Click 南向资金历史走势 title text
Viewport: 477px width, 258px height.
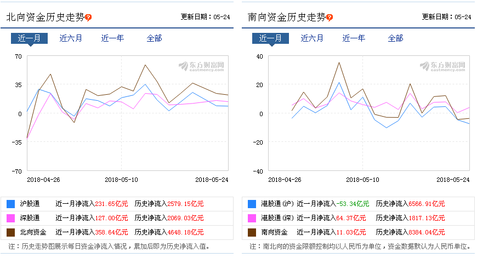point(287,18)
